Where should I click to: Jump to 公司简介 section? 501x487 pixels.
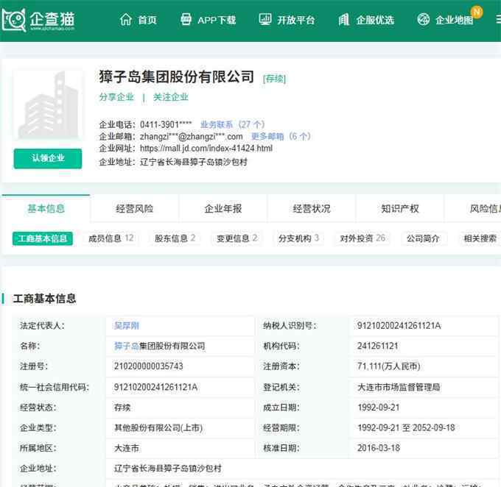coord(423,238)
